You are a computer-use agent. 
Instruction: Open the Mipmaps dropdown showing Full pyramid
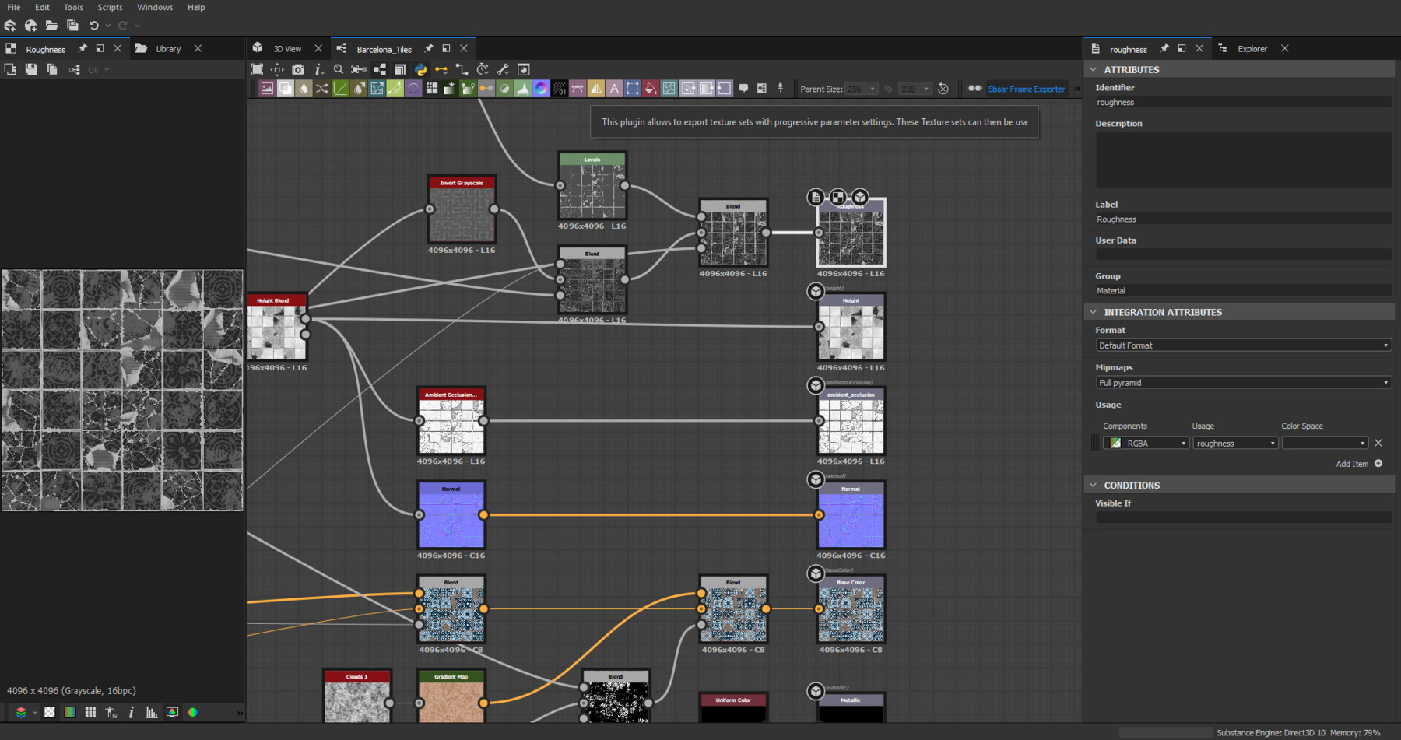[x=1243, y=383]
